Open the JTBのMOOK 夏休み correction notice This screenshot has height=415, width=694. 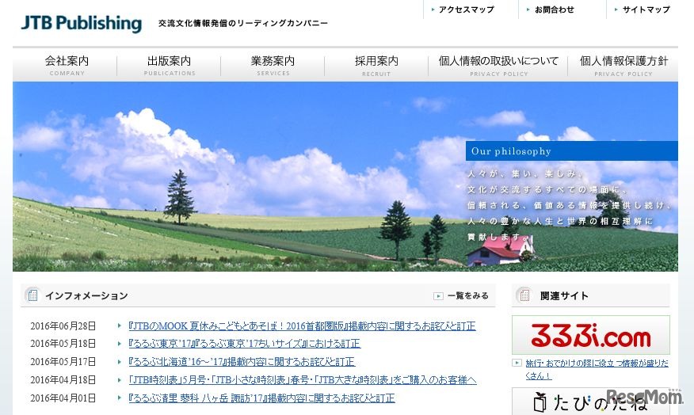click(x=302, y=326)
